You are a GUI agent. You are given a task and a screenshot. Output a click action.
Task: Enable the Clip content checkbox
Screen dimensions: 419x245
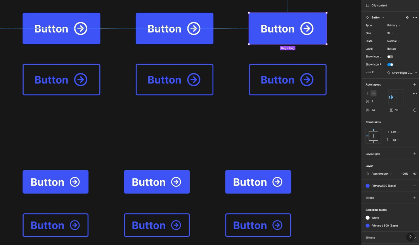tap(367, 5)
